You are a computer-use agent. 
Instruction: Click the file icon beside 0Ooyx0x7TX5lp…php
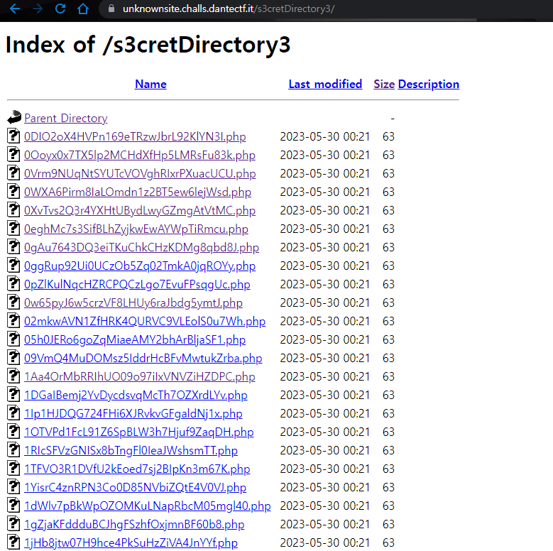click(13, 155)
